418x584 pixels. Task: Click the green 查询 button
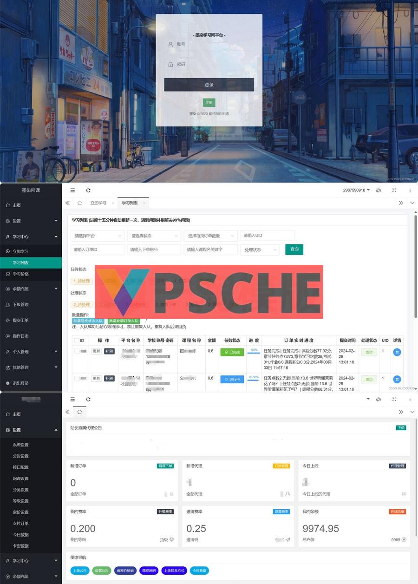pyautogui.click(x=294, y=249)
